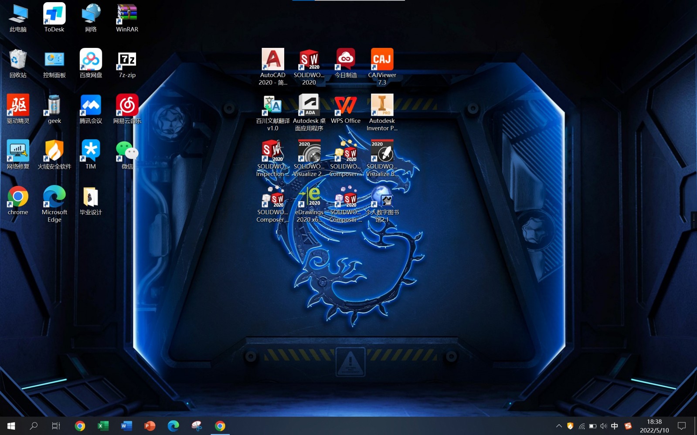Click the Sogou input method tray icon

click(x=628, y=426)
